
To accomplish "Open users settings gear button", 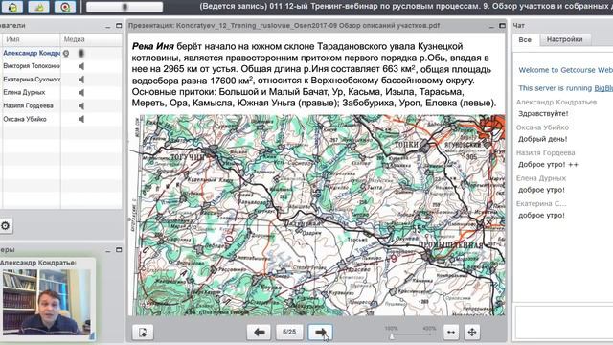I will point(6,226).
